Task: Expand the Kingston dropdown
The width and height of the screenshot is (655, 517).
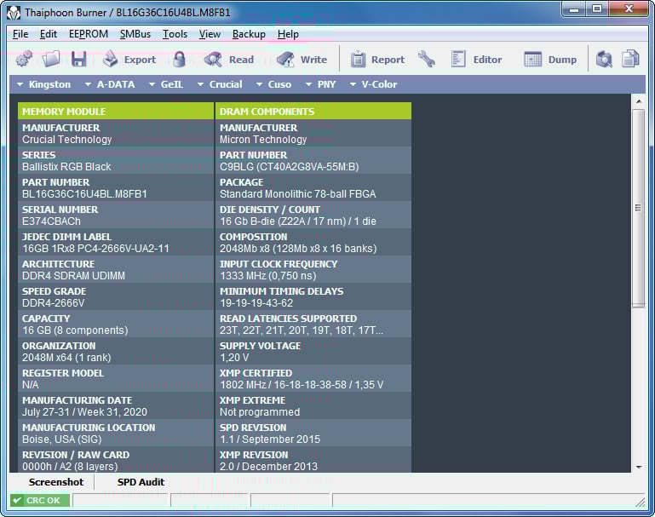Action: point(43,84)
